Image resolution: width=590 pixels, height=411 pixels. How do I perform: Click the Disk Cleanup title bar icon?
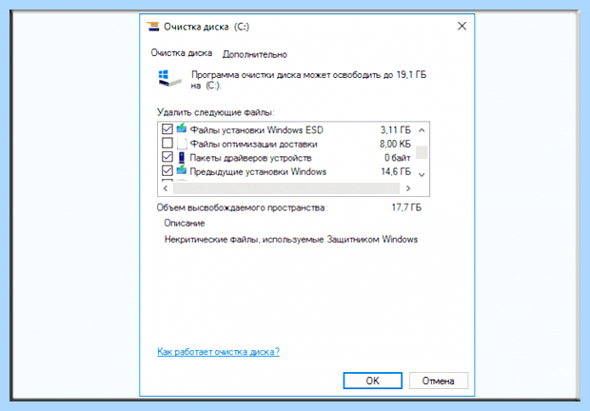[x=153, y=27]
